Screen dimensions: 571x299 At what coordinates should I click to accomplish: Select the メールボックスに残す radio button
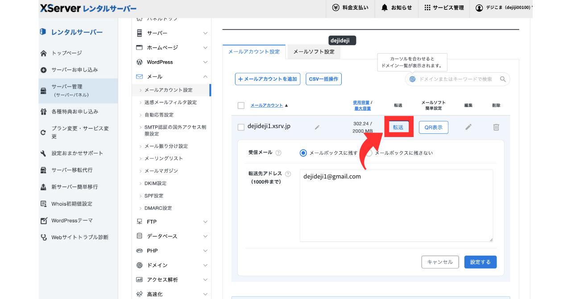click(x=303, y=153)
